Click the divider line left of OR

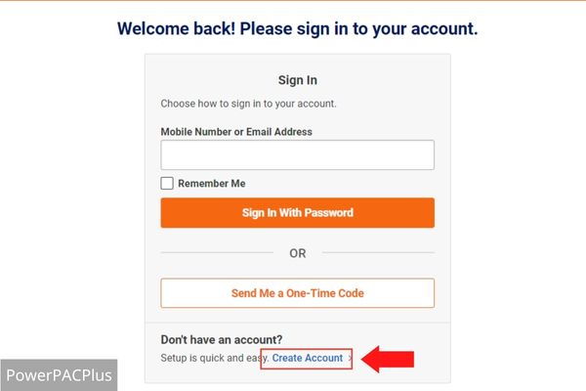tap(217, 253)
